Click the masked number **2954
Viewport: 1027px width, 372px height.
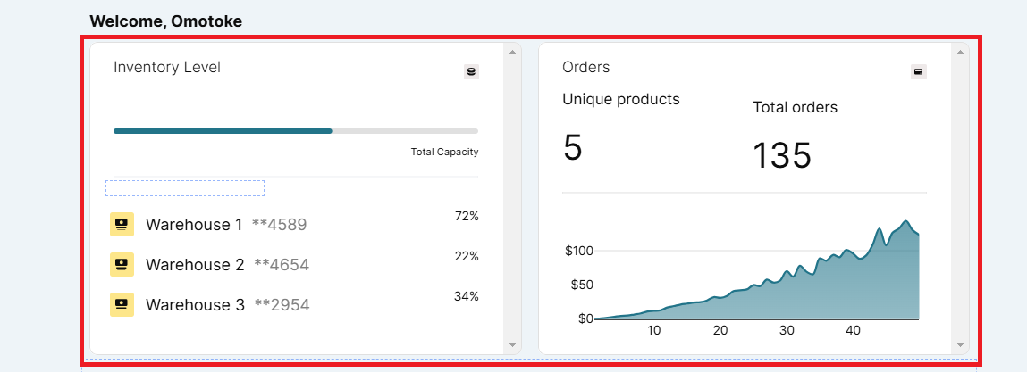(282, 305)
